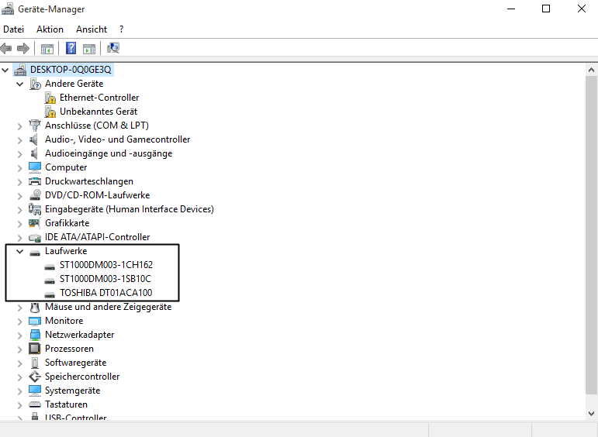Expand the Speichercontroller node
598x437 pixels.
coord(20,377)
